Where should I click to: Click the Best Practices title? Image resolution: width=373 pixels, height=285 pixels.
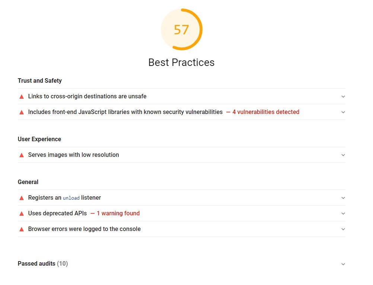tap(182, 62)
